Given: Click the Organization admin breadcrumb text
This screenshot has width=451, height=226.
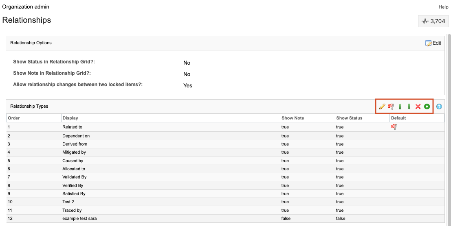Looking at the screenshot, I should coord(26,7).
